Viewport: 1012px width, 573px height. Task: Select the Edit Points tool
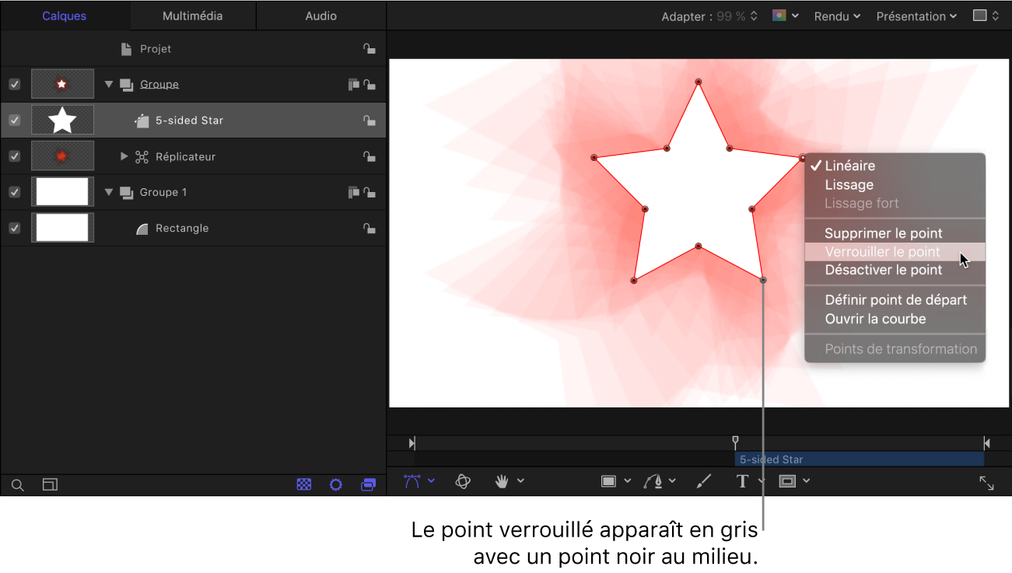tap(412, 481)
